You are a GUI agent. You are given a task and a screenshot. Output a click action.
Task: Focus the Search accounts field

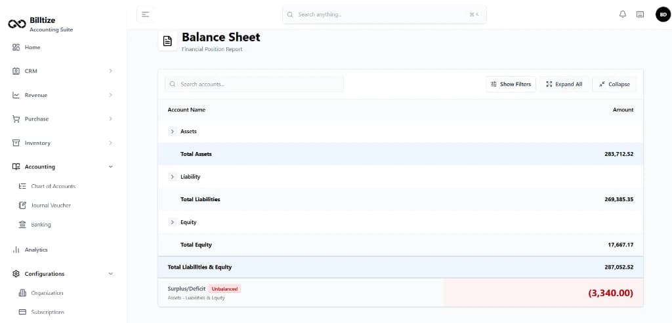(x=254, y=85)
